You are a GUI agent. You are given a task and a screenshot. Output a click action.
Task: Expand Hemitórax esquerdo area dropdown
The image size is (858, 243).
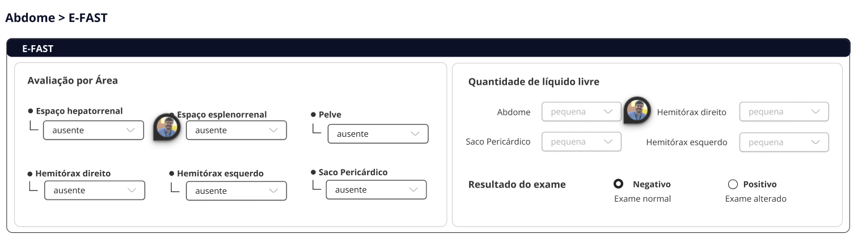[236, 191]
